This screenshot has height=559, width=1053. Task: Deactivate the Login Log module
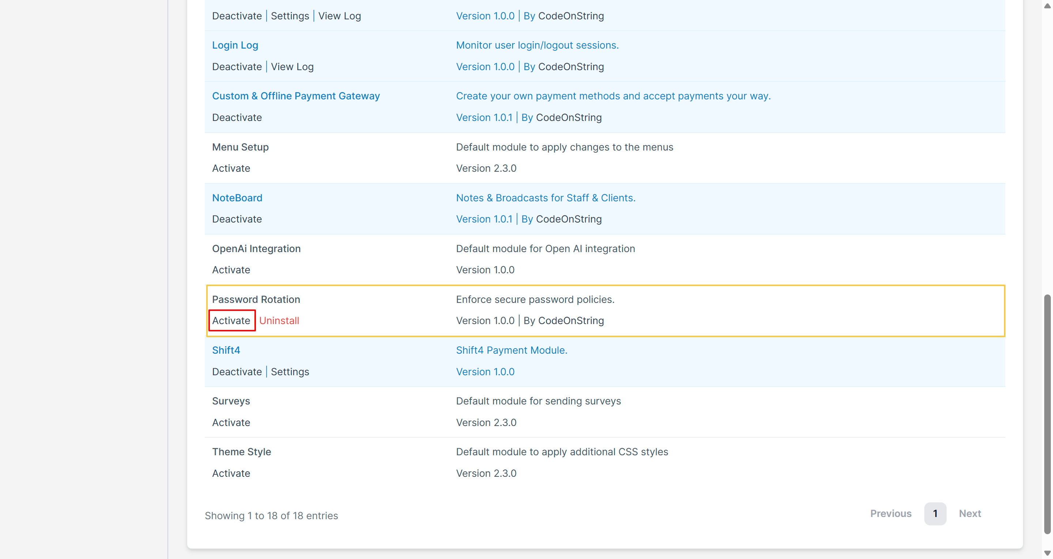pos(237,66)
